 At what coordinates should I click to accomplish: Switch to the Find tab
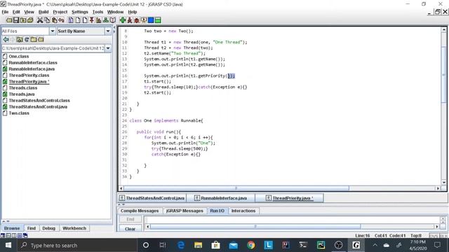(x=31, y=228)
